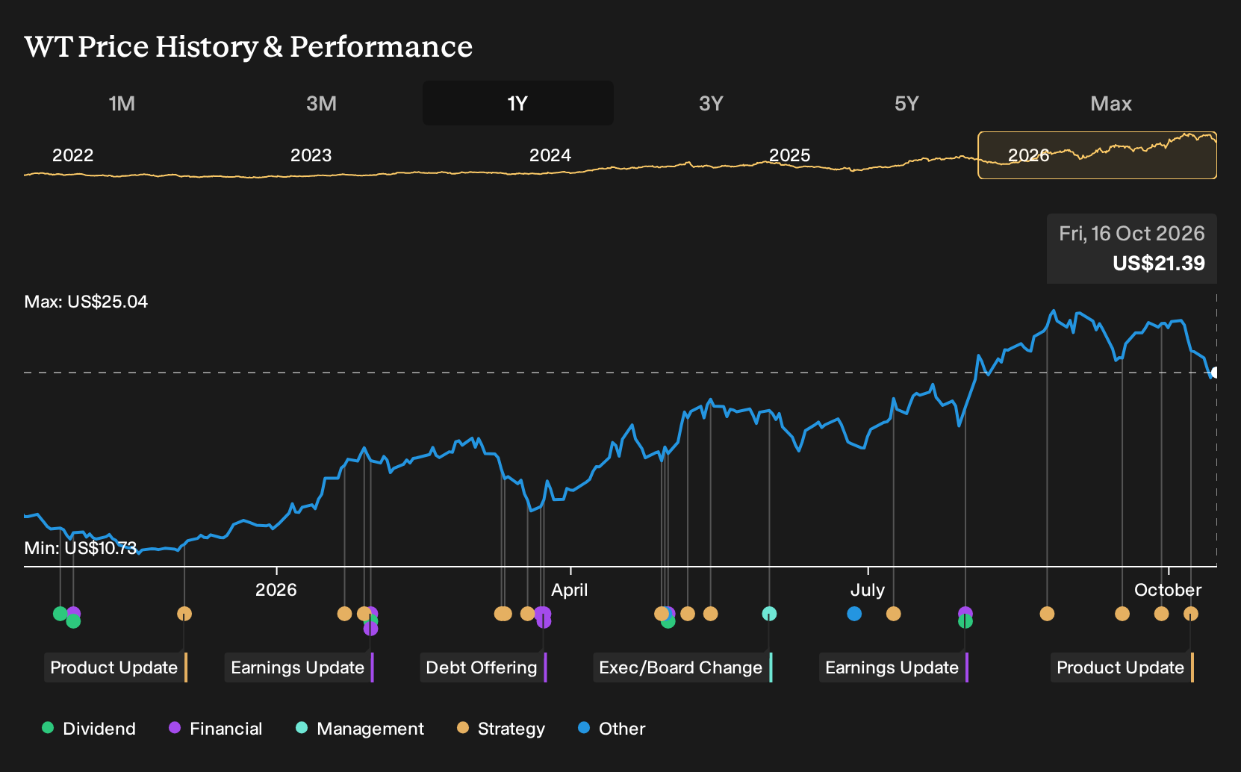This screenshot has height=772, width=1241.
Task: Toggle the Management legend filter
Action: tap(360, 729)
